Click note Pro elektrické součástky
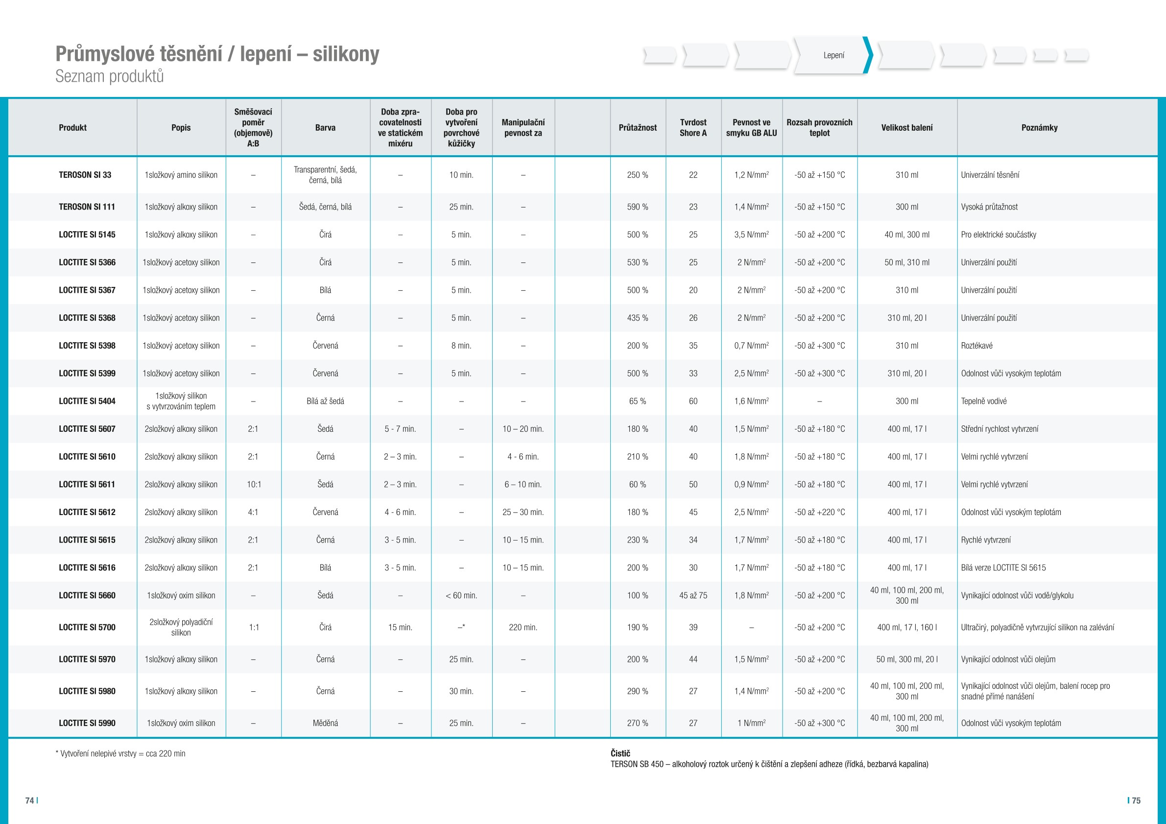The height and width of the screenshot is (824, 1166). click(x=999, y=235)
